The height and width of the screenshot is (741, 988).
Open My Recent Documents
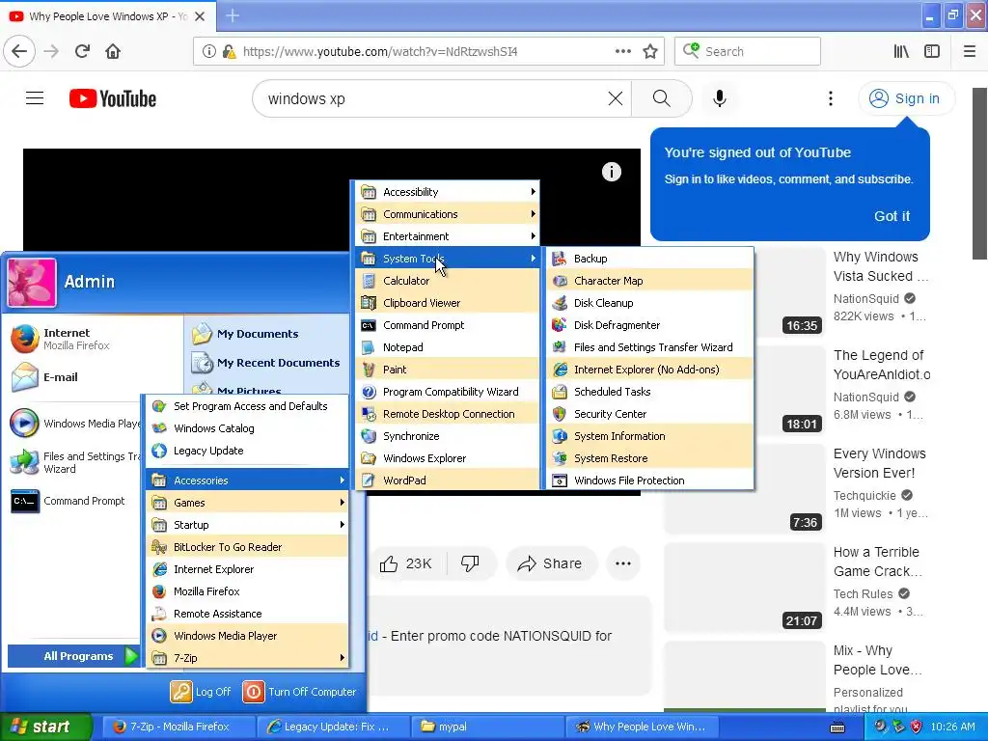(266, 363)
